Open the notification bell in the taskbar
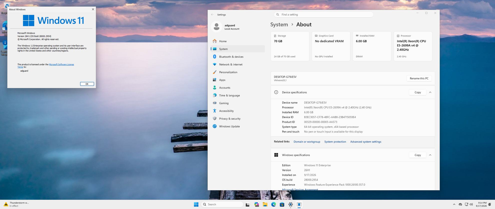Viewport: 495px width, 209px height. coord(490,204)
